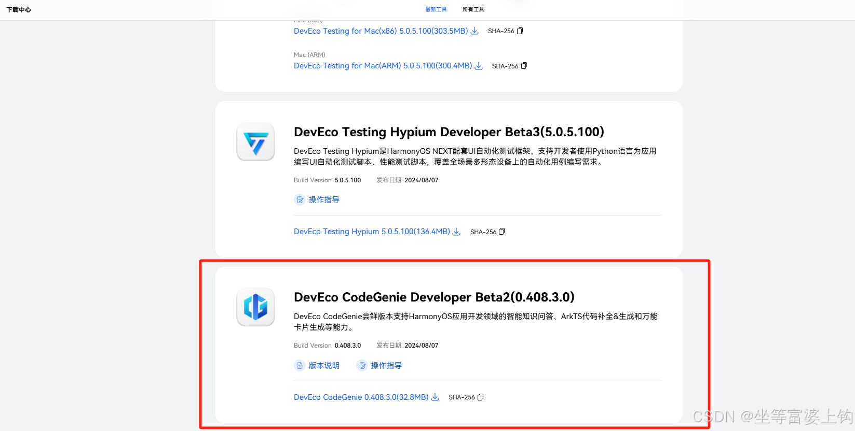Viewport: 855px width, 431px height.
Task: Copy SHA-256 for Mac(ARM) package
Action: tap(524, 66)
